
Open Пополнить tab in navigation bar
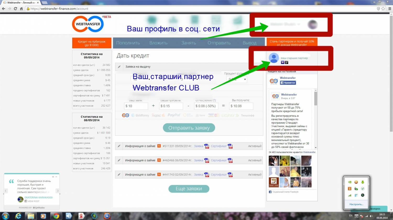[128, 43]
